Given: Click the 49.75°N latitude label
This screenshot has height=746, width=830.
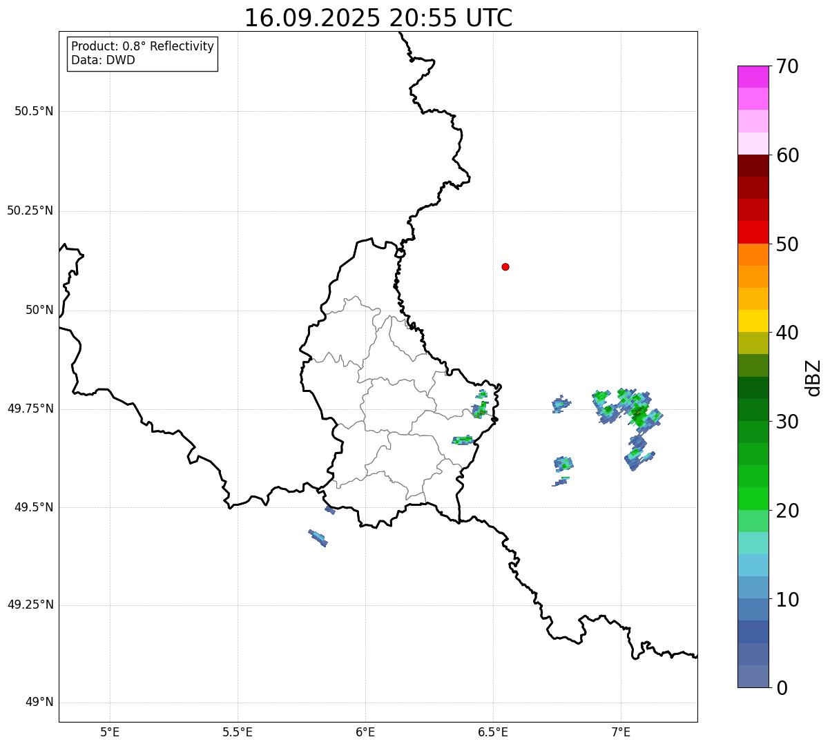Looking at the screenshot, I should (x=30, y=409).
